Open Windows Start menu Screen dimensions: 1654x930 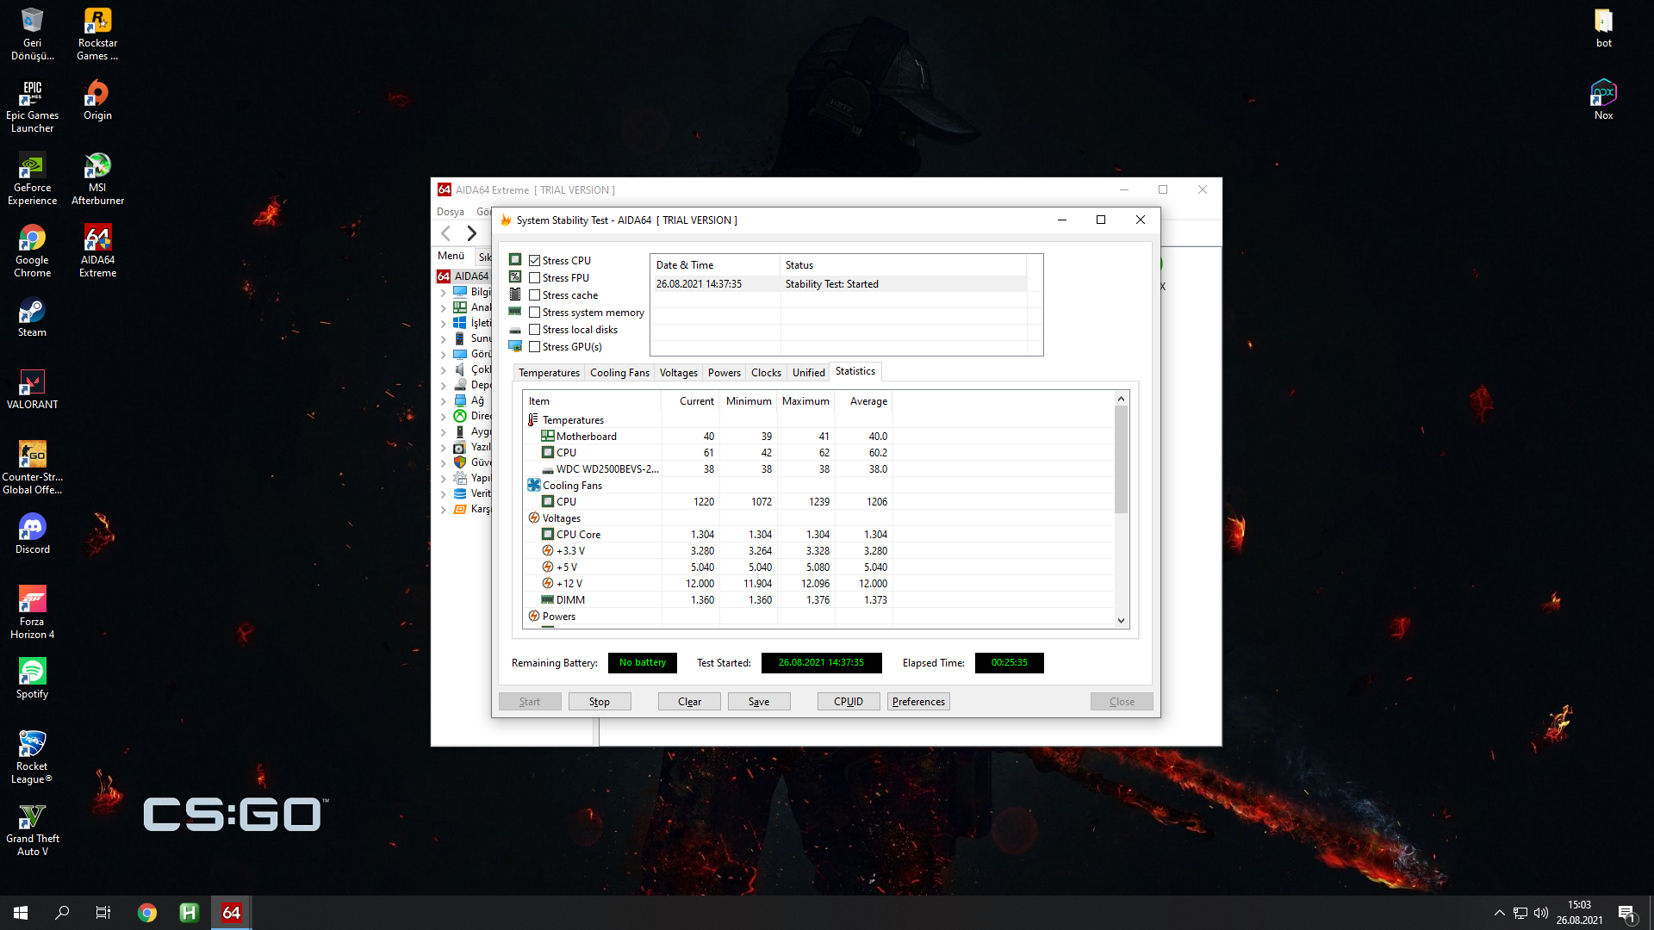21,913
